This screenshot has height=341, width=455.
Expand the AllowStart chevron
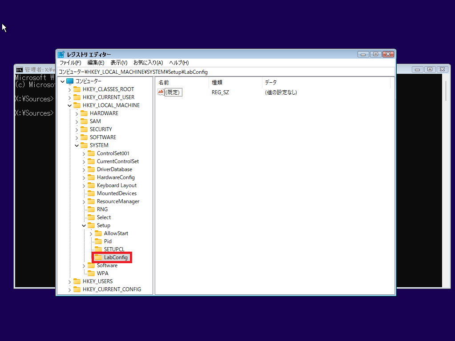91,234
